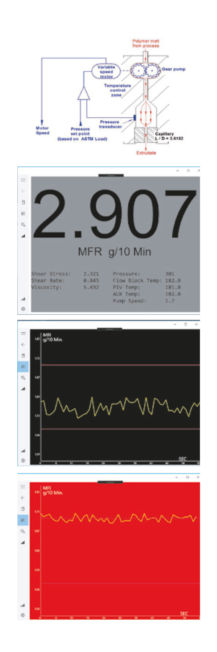Maximize the red chart window
This screenshot has height=652, width=217.
point(187,477)
